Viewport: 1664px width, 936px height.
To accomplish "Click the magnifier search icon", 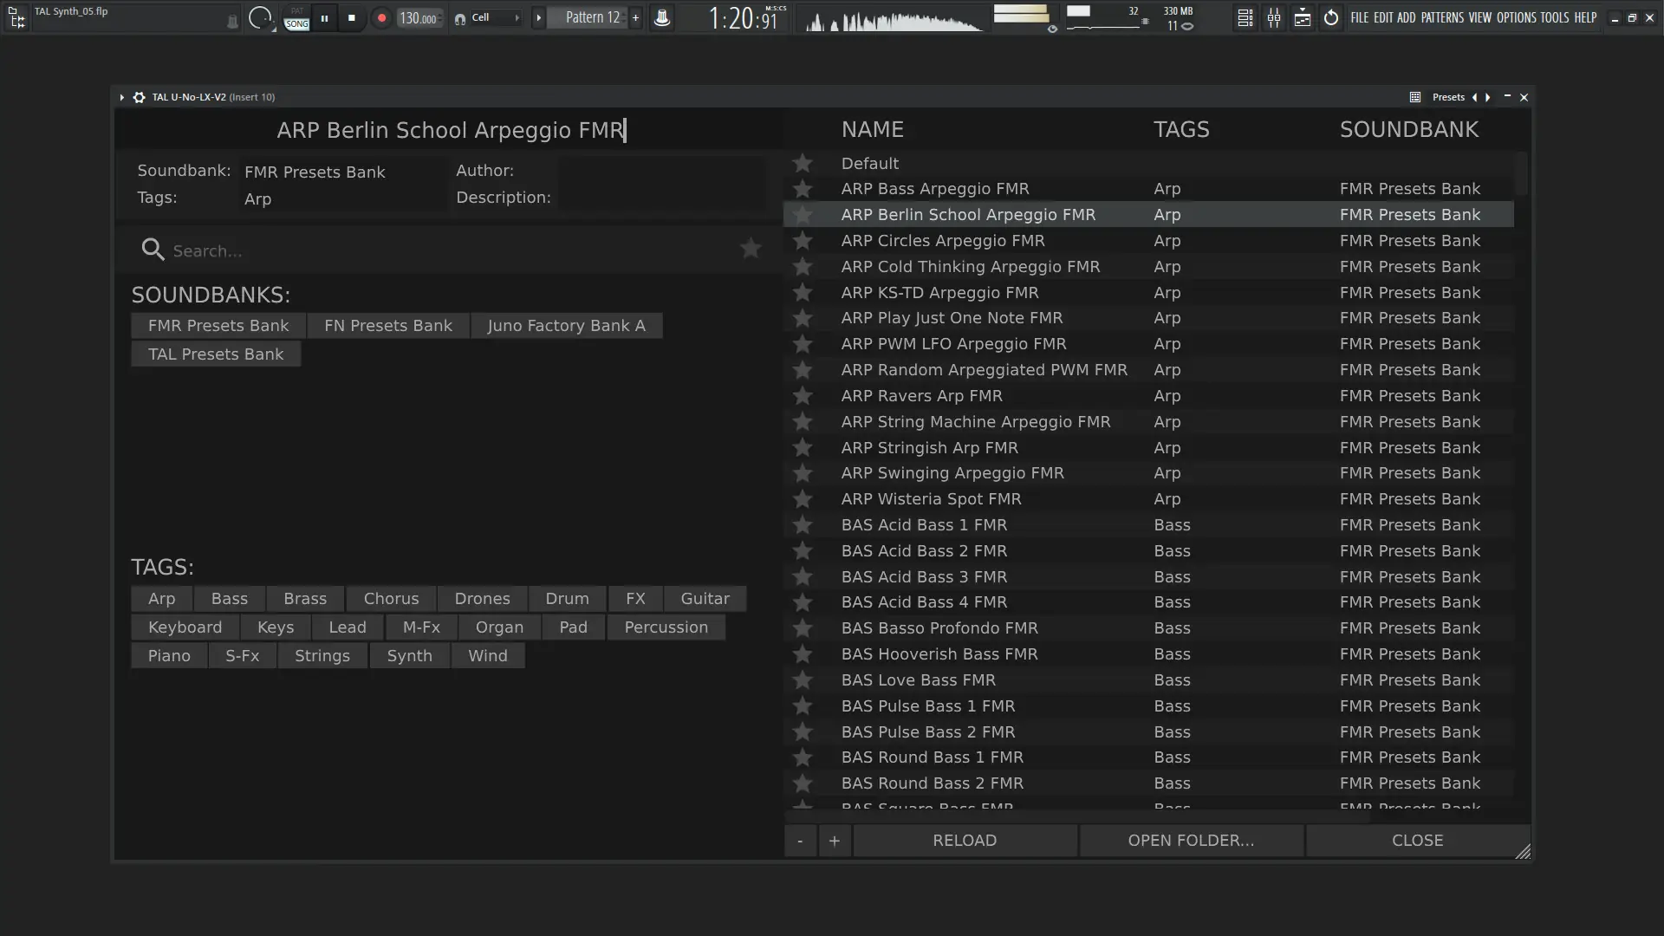I will point(153,250).
